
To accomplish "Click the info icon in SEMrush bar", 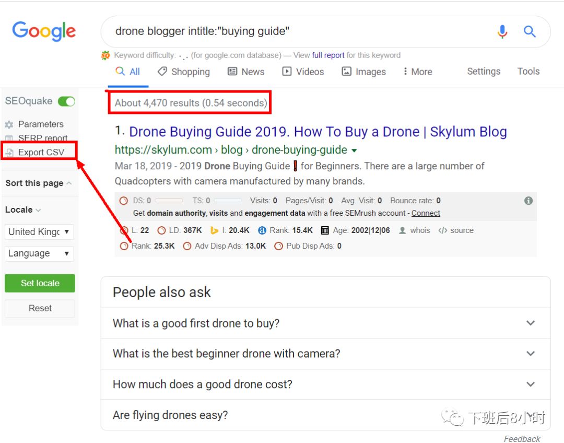I will pos(528,201).
